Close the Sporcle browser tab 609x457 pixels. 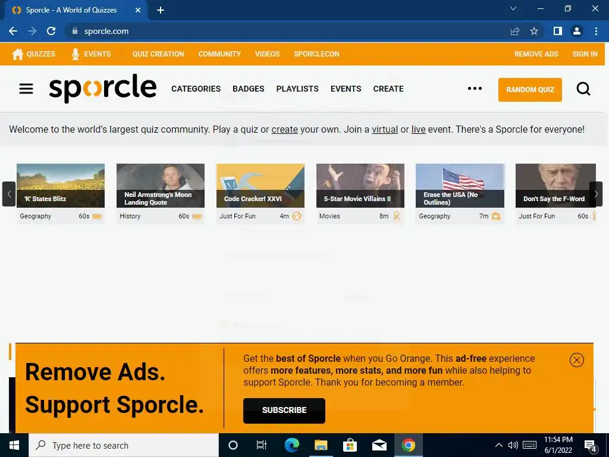click(138, 10)
